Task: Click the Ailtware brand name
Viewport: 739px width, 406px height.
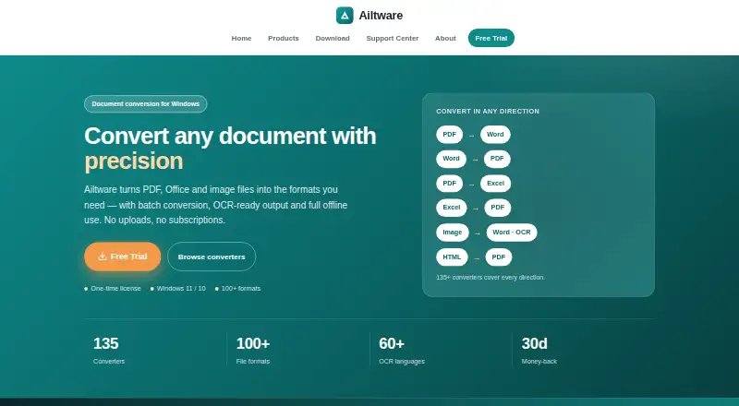Action: click(381, 16)
